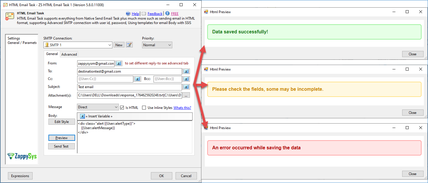Click the variable icon next to Cc field
This screenshot has width=428, height=183.
(137, 79)
